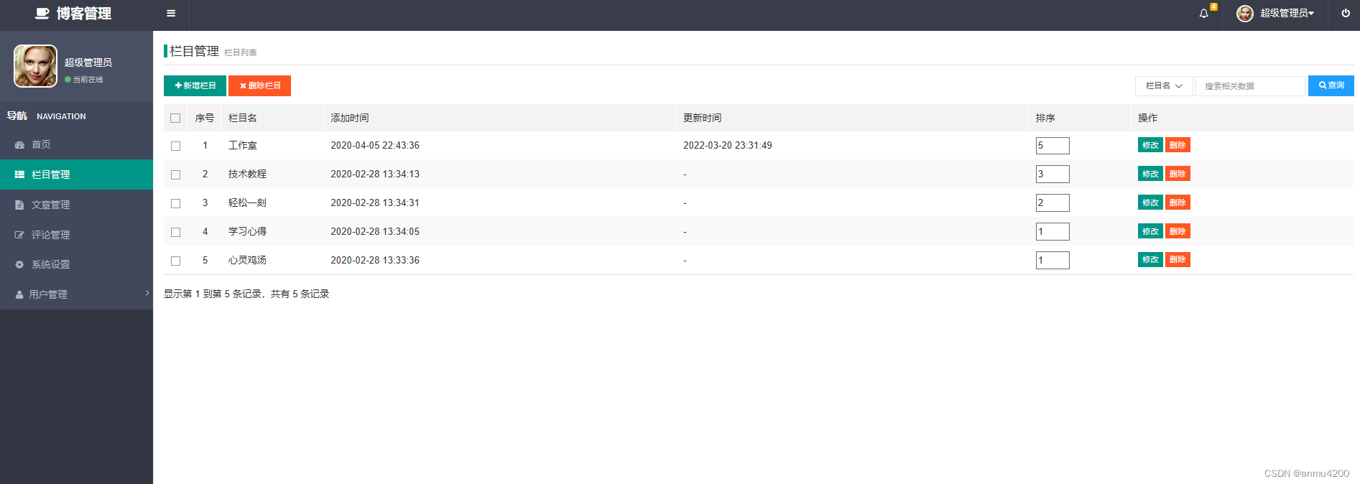Click the 当前在线 status indicator
This screenshot has height=484, width=1360.
point(84,80)
